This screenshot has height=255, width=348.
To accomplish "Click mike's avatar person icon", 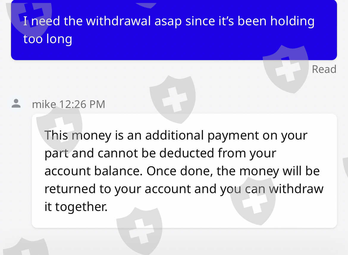I will [16, 104].
